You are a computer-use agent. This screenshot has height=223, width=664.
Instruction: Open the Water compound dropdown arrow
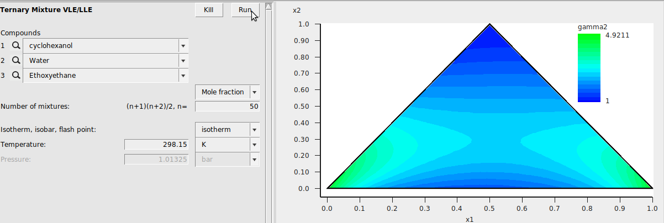tap(183, 61)
